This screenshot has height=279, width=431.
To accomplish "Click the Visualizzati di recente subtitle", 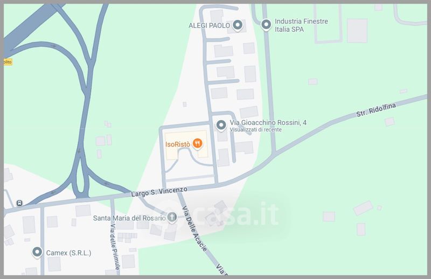I will (255, 130).
